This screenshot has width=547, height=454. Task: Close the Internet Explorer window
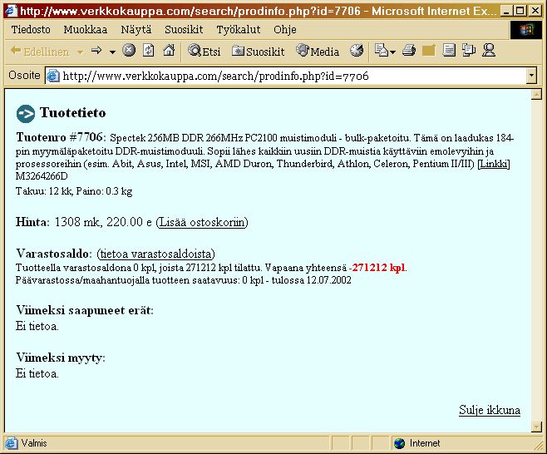tap(535, 11)
